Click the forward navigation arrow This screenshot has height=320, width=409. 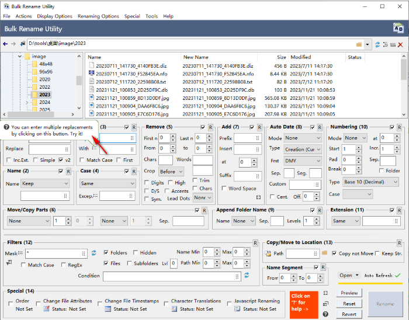[13, 44]
